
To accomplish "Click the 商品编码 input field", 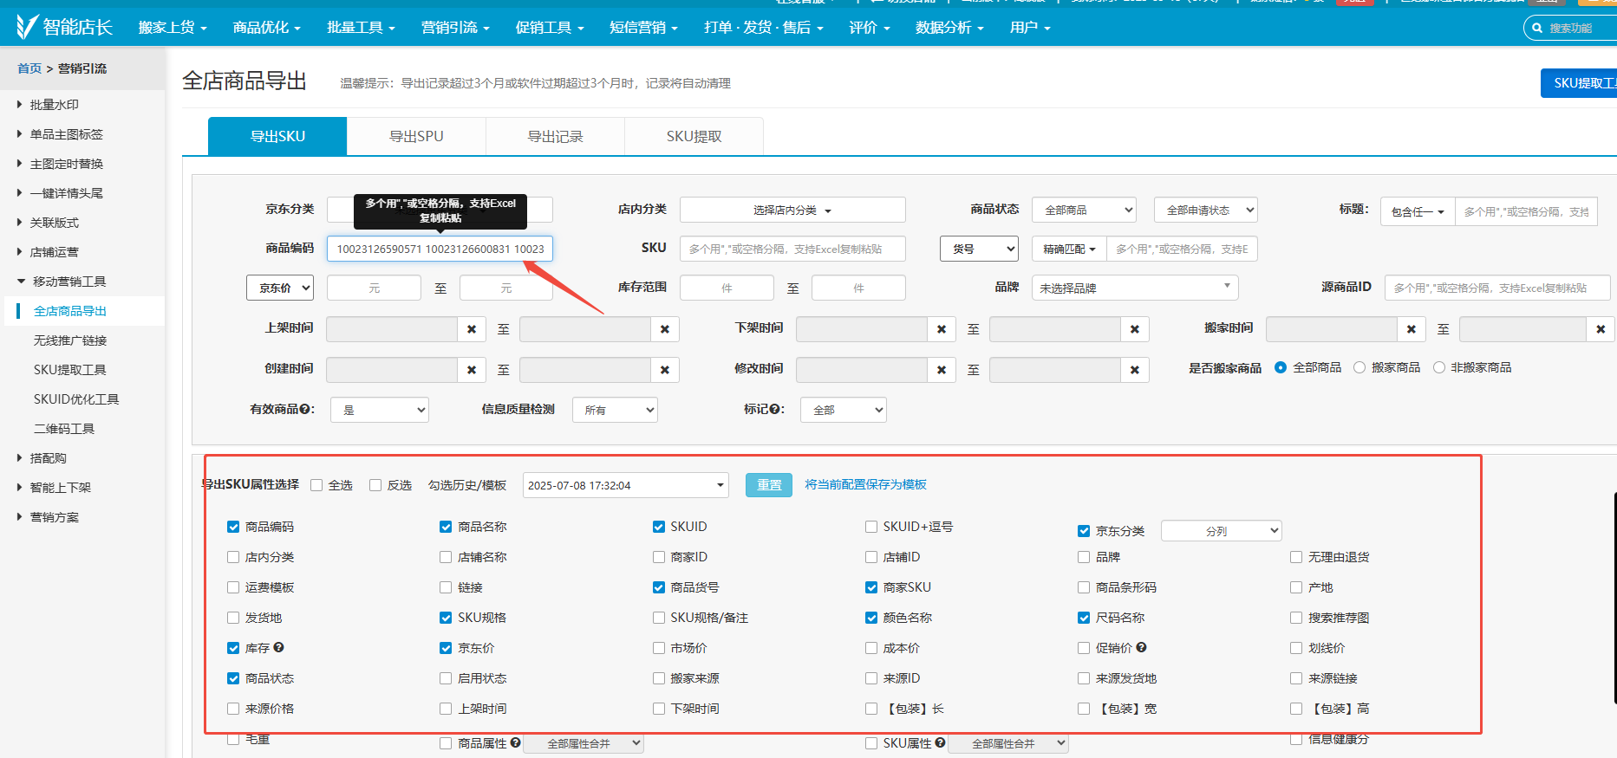I will click(x=440, y=249).
